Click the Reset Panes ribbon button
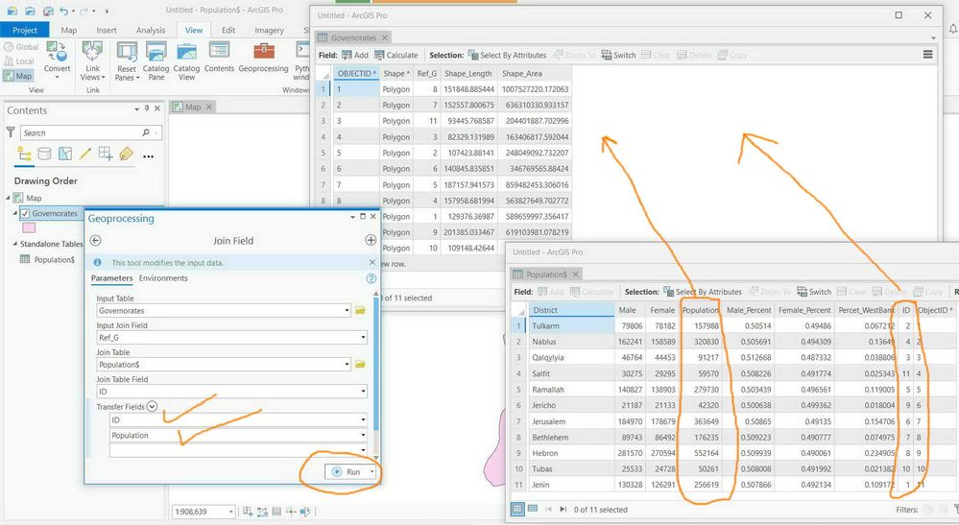Screen dimensions: 959x525 point(128,60)
